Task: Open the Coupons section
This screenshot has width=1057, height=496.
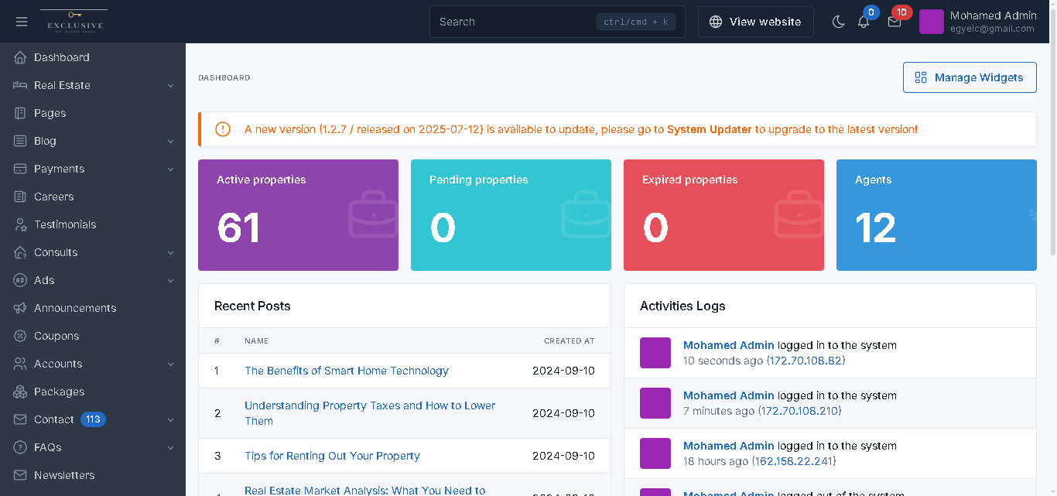Action: tap(58, 335)
